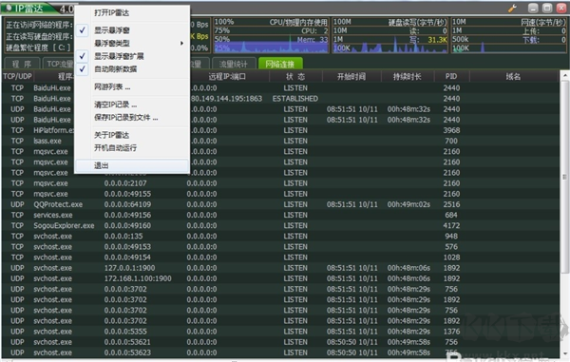Click the 正在读写硬盘的程序 label
Viewport: 570px width, 362px height.
coord(39,36)
